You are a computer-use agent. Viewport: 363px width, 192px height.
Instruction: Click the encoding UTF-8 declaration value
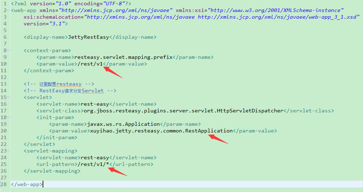pyautogui.click(x=114, y=4)
